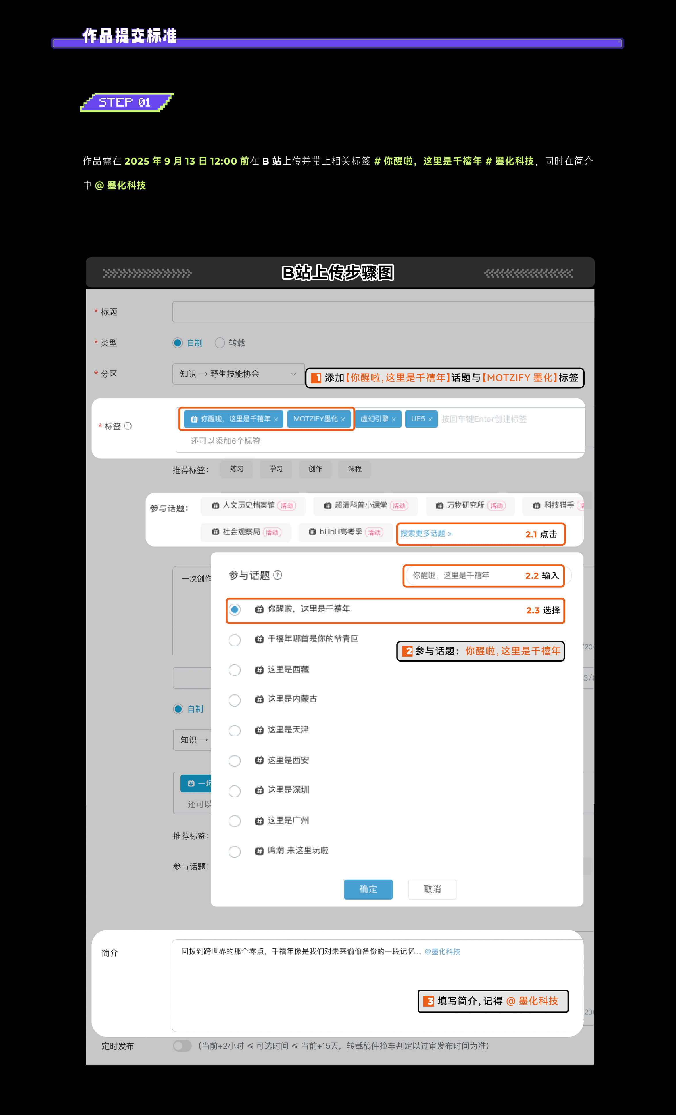The height and width of the screenshot is (1115, 676).
Task: Click the hashtag icon of 鸣潮 来这里玩啦 row
Action: tap(259, 851)
